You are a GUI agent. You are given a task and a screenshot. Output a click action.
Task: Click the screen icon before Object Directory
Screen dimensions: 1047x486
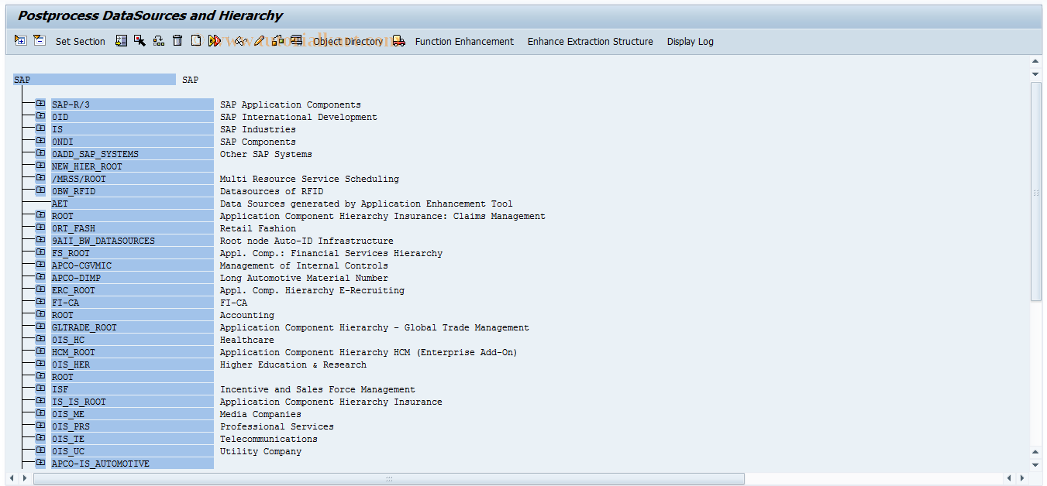[296, 41]
